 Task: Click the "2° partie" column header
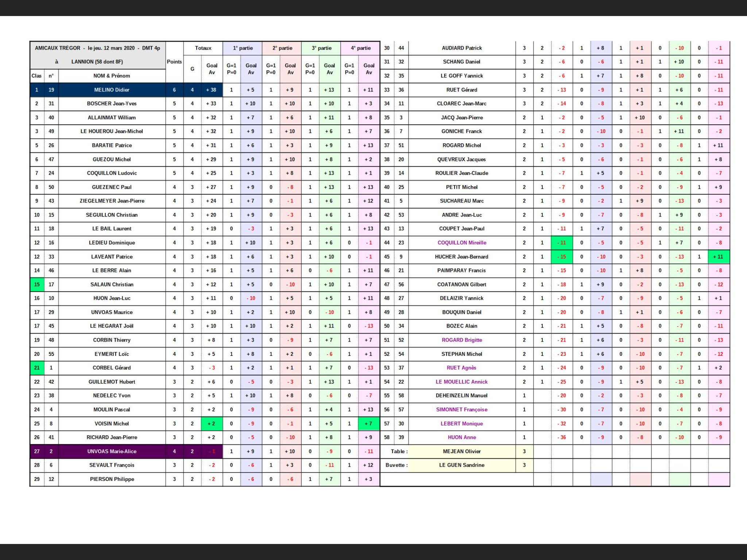(282, 48)
